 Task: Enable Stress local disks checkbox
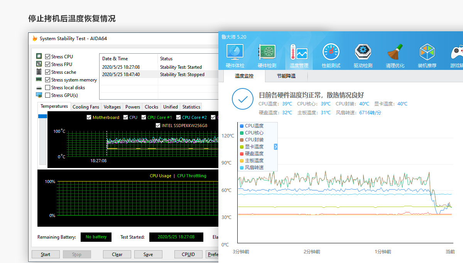tap(48, 87)
